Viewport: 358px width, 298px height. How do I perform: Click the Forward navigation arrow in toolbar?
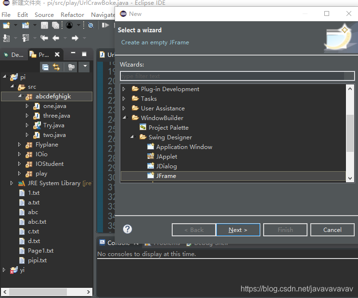[75, 38]
